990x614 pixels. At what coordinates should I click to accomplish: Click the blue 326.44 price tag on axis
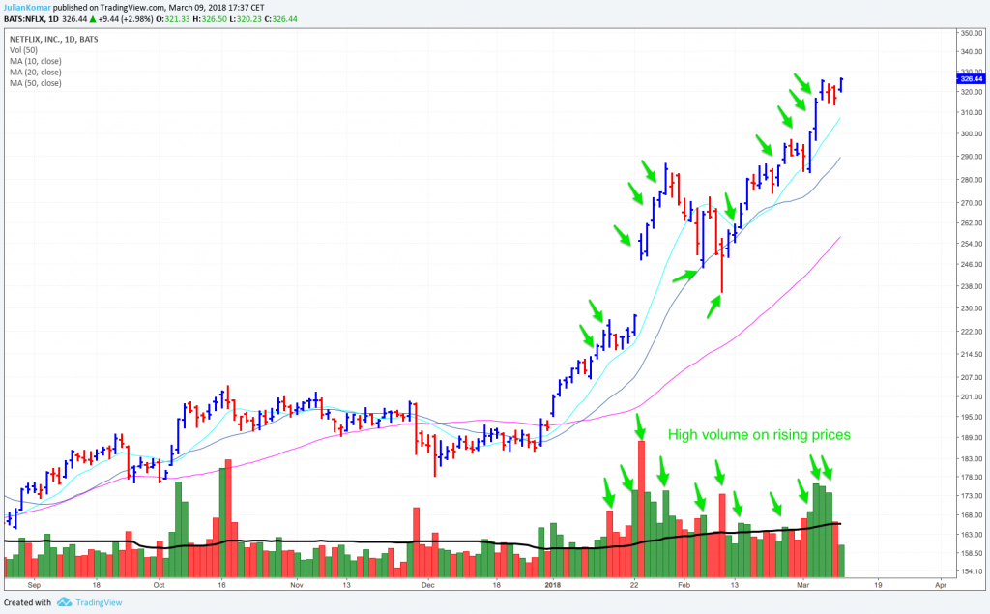pyautogui.click(x=971, y=79)
